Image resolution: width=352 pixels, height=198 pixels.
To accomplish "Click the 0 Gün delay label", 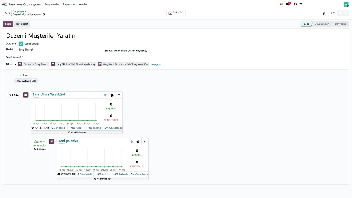I will tap(13, 95).
